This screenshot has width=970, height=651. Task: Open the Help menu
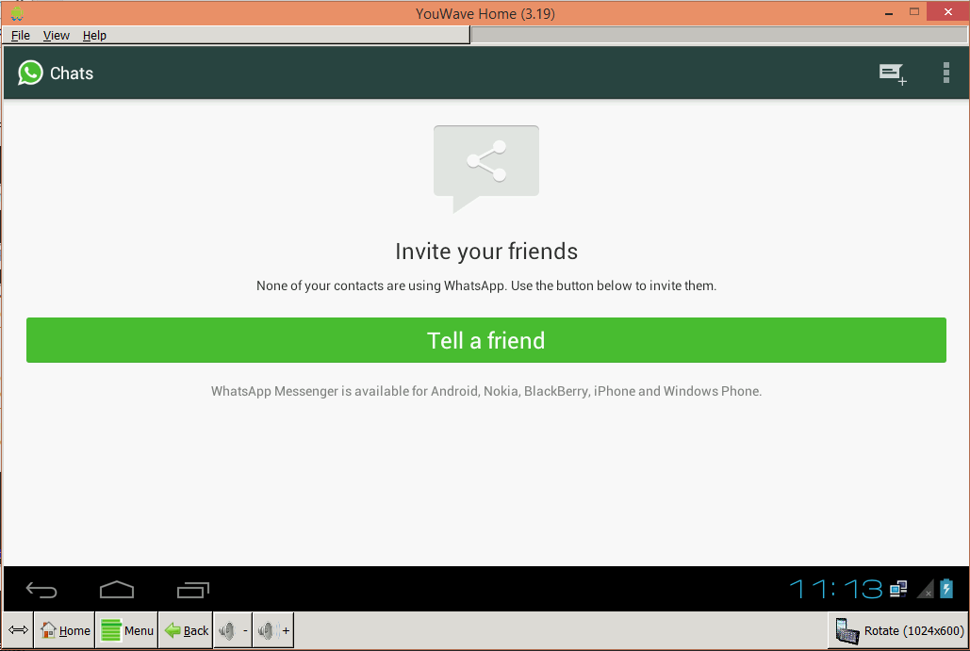[x=94, y=35]
